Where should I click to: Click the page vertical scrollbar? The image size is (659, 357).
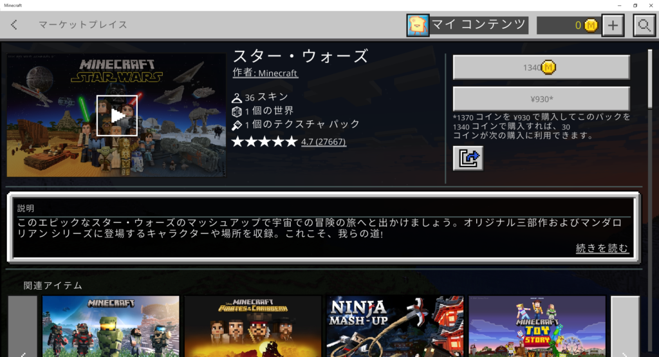(650, 79)
